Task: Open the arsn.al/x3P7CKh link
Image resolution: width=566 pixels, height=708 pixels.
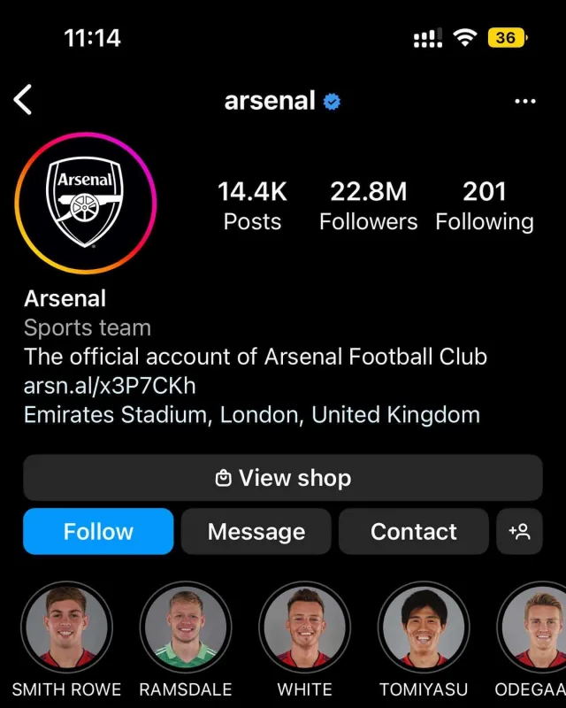Action: (x=110, y=386)
